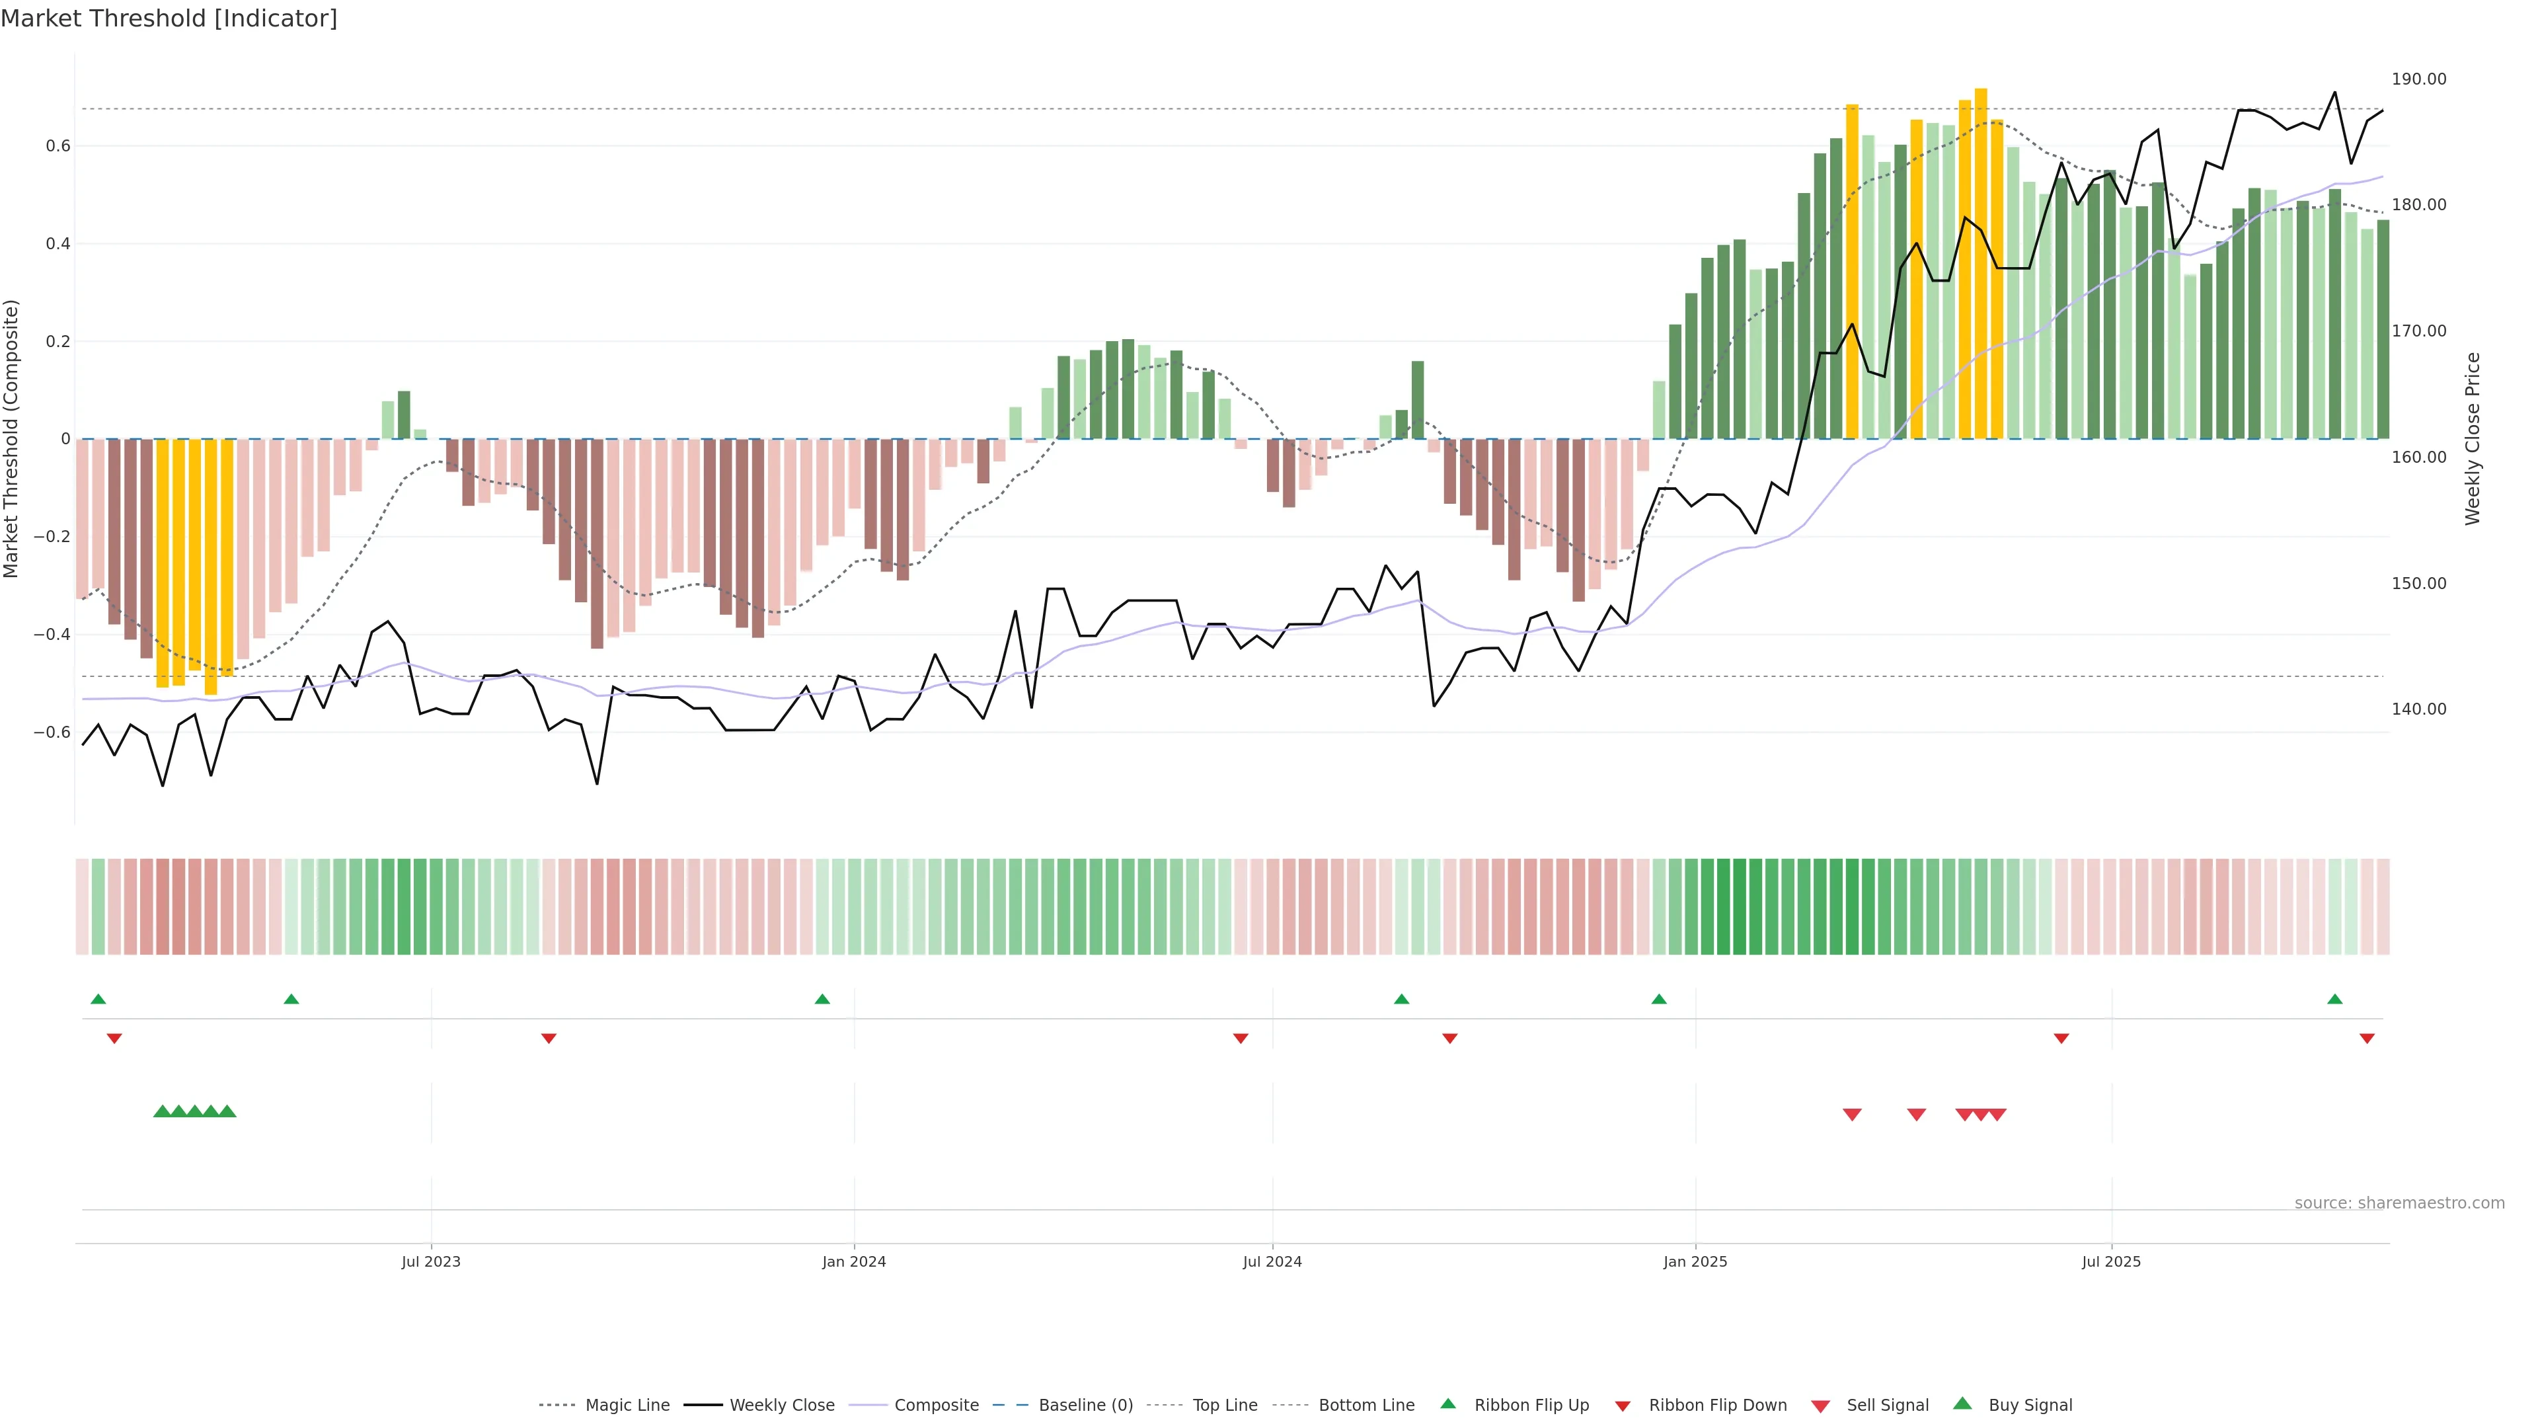Hide the Weekly Close series via the legend

[x=781, y=1406]
